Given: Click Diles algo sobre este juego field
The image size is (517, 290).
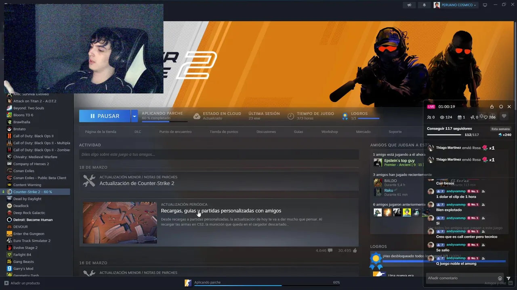Looking at the screenshot, I should click(219, 154).
